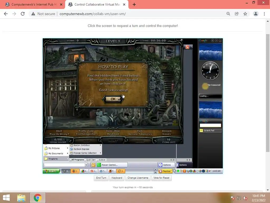Click the yellow weather sun icon
270x203 pixels.
[205, 86]
